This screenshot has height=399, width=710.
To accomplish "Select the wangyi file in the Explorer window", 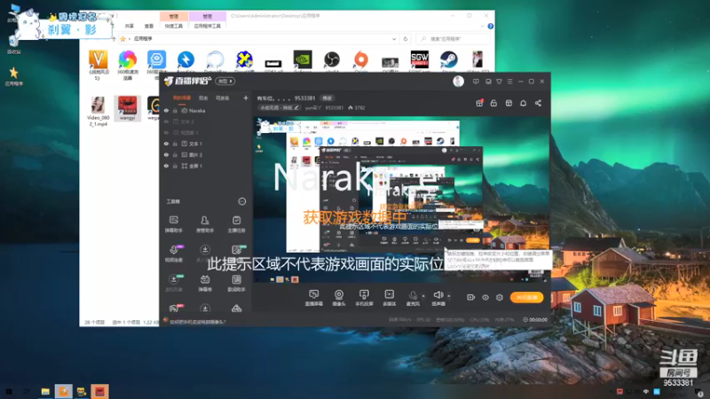I will click(x=127, y=108).
